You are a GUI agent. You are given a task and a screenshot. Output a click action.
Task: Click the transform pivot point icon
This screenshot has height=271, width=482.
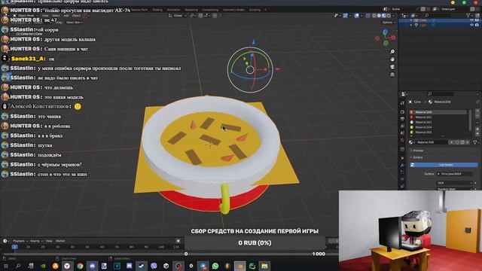click(x=191, y=15)
